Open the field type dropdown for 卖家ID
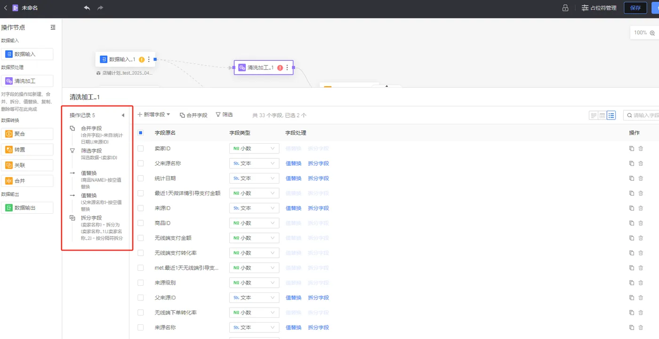This screenshot has width=659, height=339. (x=254, y=149)
